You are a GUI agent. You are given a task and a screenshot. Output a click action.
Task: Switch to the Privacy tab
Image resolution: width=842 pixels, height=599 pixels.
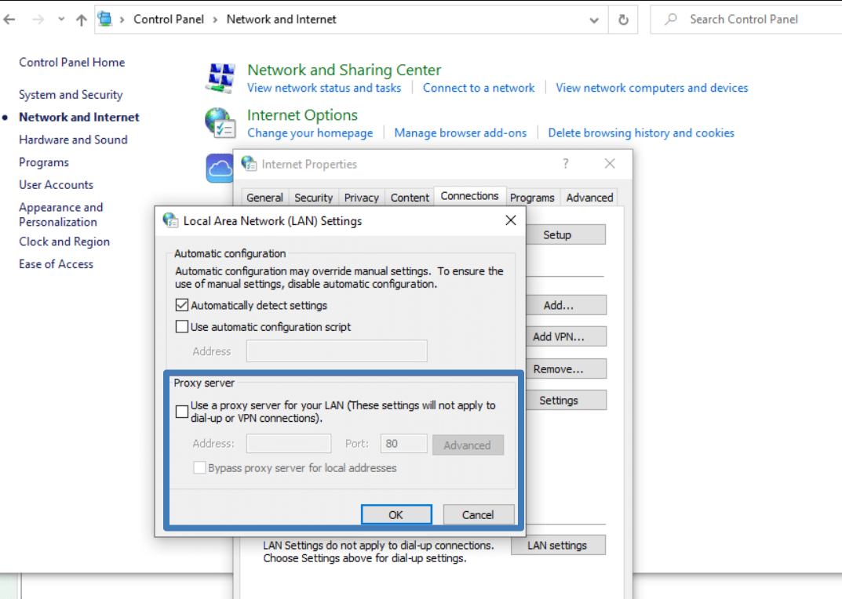[361, 198]
